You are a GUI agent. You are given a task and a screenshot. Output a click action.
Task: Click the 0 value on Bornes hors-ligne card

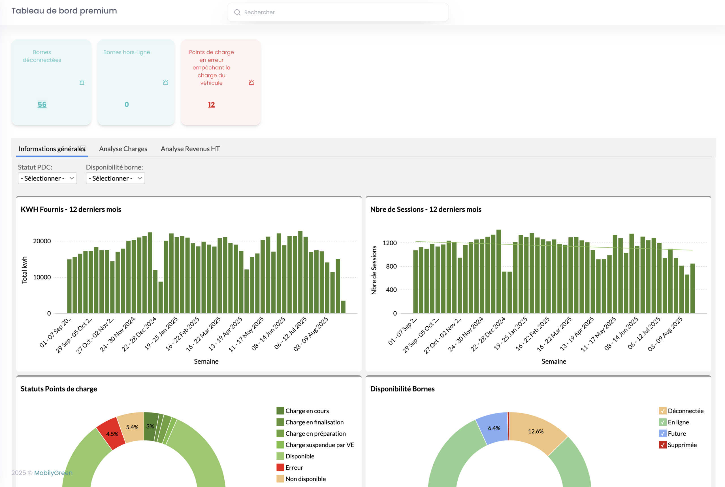pos(127,105)
